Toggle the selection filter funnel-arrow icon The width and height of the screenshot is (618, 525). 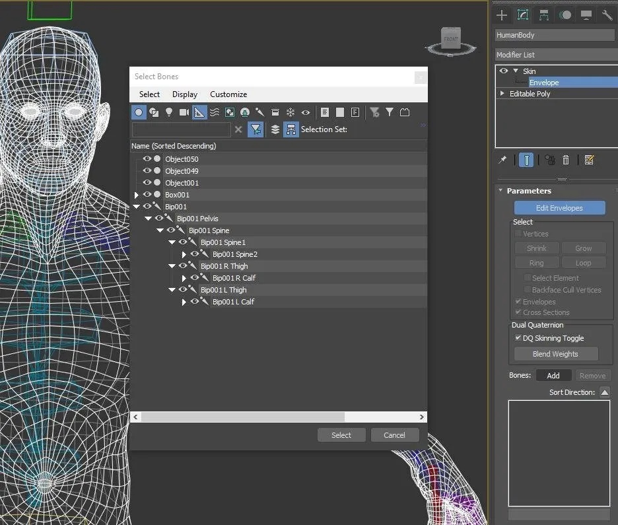click(256, 129)
